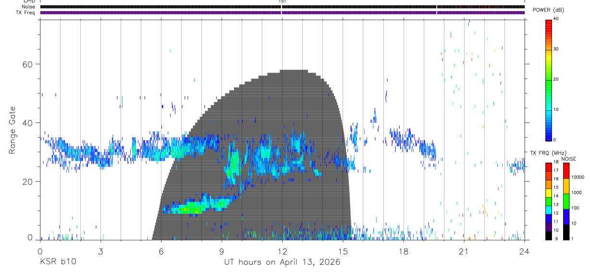Click the x-axis tick label '9'
The height and width of the screenshot is (272, 590).
(x=221, y=251)
